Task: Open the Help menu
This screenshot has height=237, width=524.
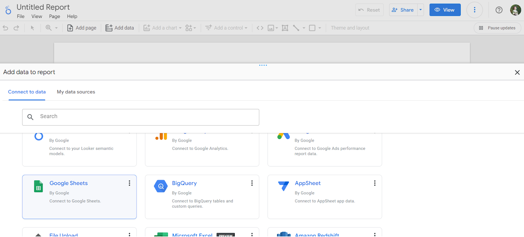Action: click(x=72, y=16)
